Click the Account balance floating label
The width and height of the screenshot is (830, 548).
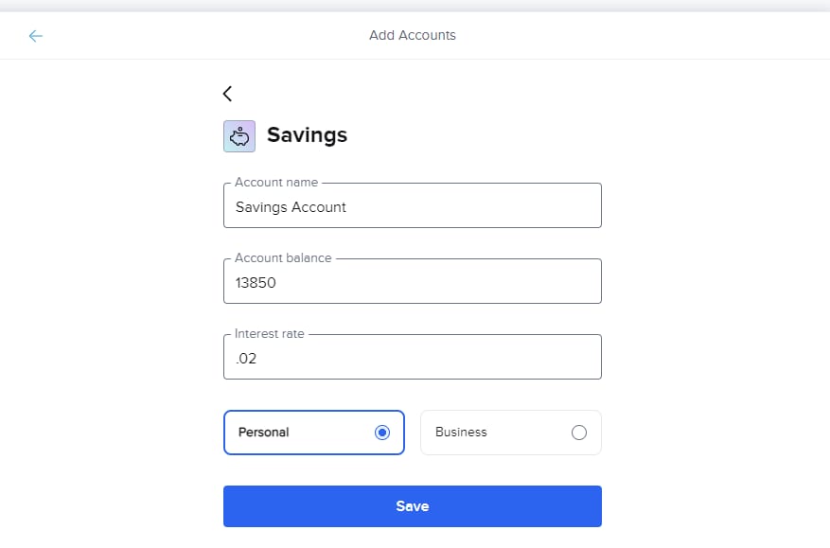[x=283, y=257]
